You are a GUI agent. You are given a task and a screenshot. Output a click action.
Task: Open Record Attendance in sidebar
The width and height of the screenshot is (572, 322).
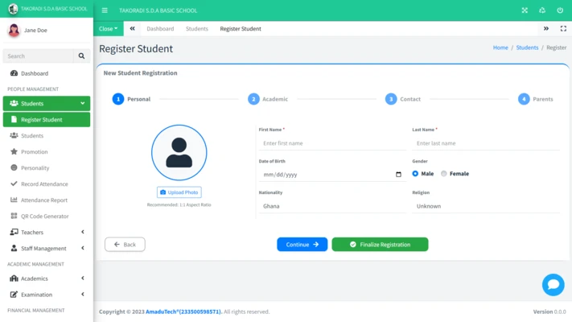47,184
